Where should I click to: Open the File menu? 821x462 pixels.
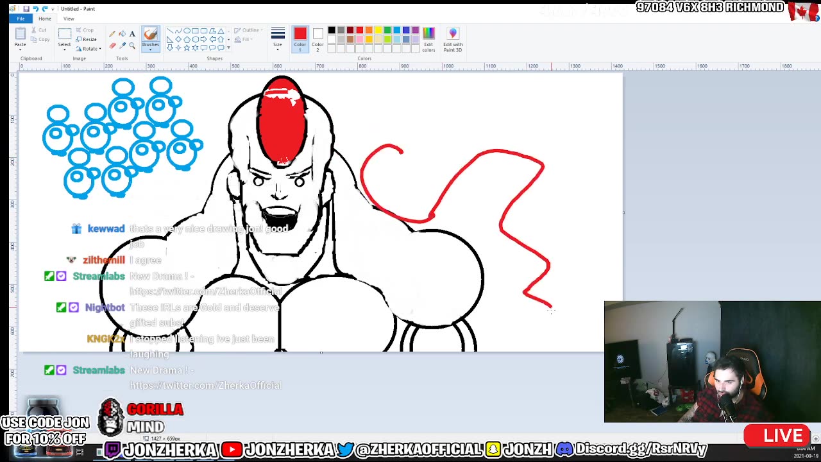pos(21,19)
